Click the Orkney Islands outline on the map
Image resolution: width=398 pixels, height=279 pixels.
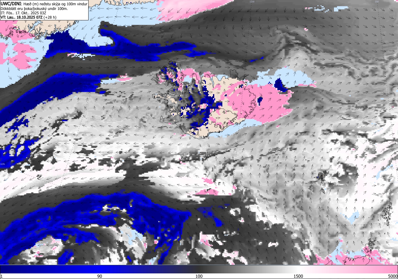pyautogui.click(x=370, y=245)
